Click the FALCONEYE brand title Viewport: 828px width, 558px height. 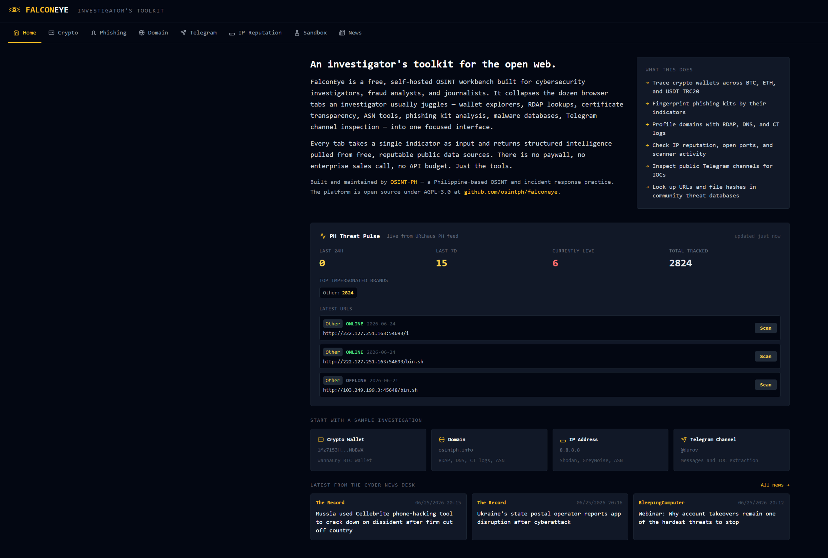tap(47, 10)
